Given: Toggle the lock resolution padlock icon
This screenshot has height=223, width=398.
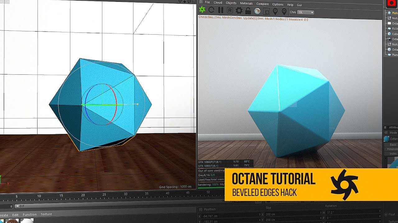Looking at the screenshot, I should [x=248, y=11].
